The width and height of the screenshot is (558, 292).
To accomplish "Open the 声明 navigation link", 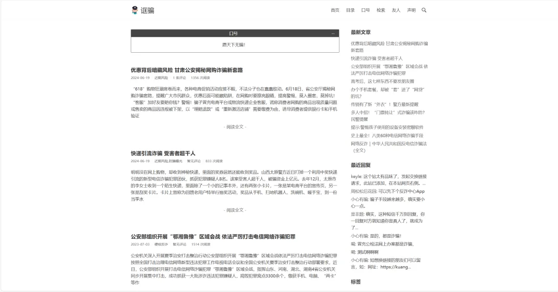I will point(411,10).
